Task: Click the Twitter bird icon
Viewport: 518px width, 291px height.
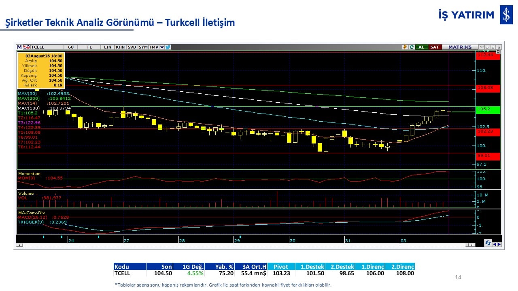Action: coord(168,47)
